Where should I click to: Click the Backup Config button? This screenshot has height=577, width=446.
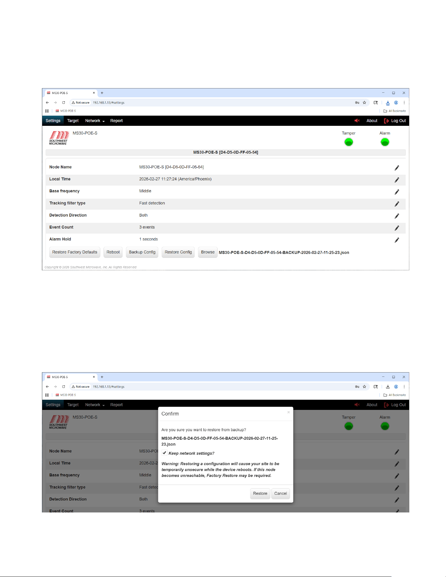click(142, 252)
